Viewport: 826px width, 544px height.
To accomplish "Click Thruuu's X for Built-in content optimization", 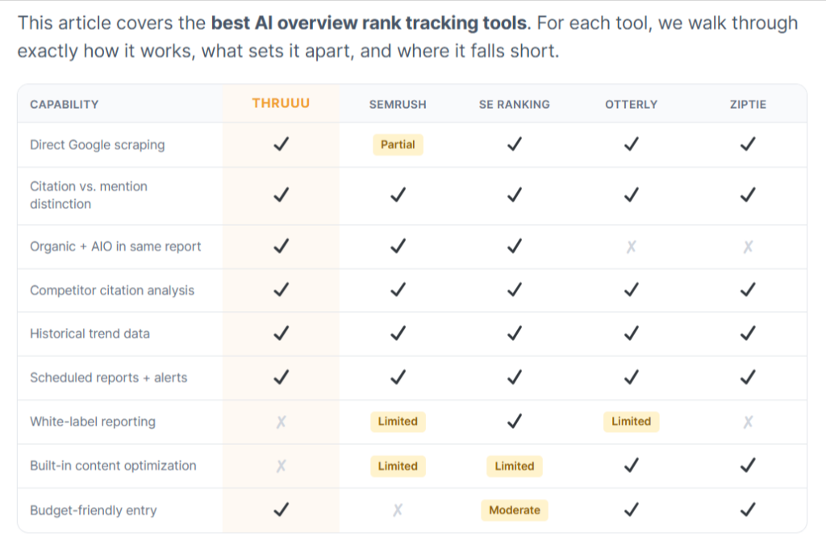I will point(282,466).
